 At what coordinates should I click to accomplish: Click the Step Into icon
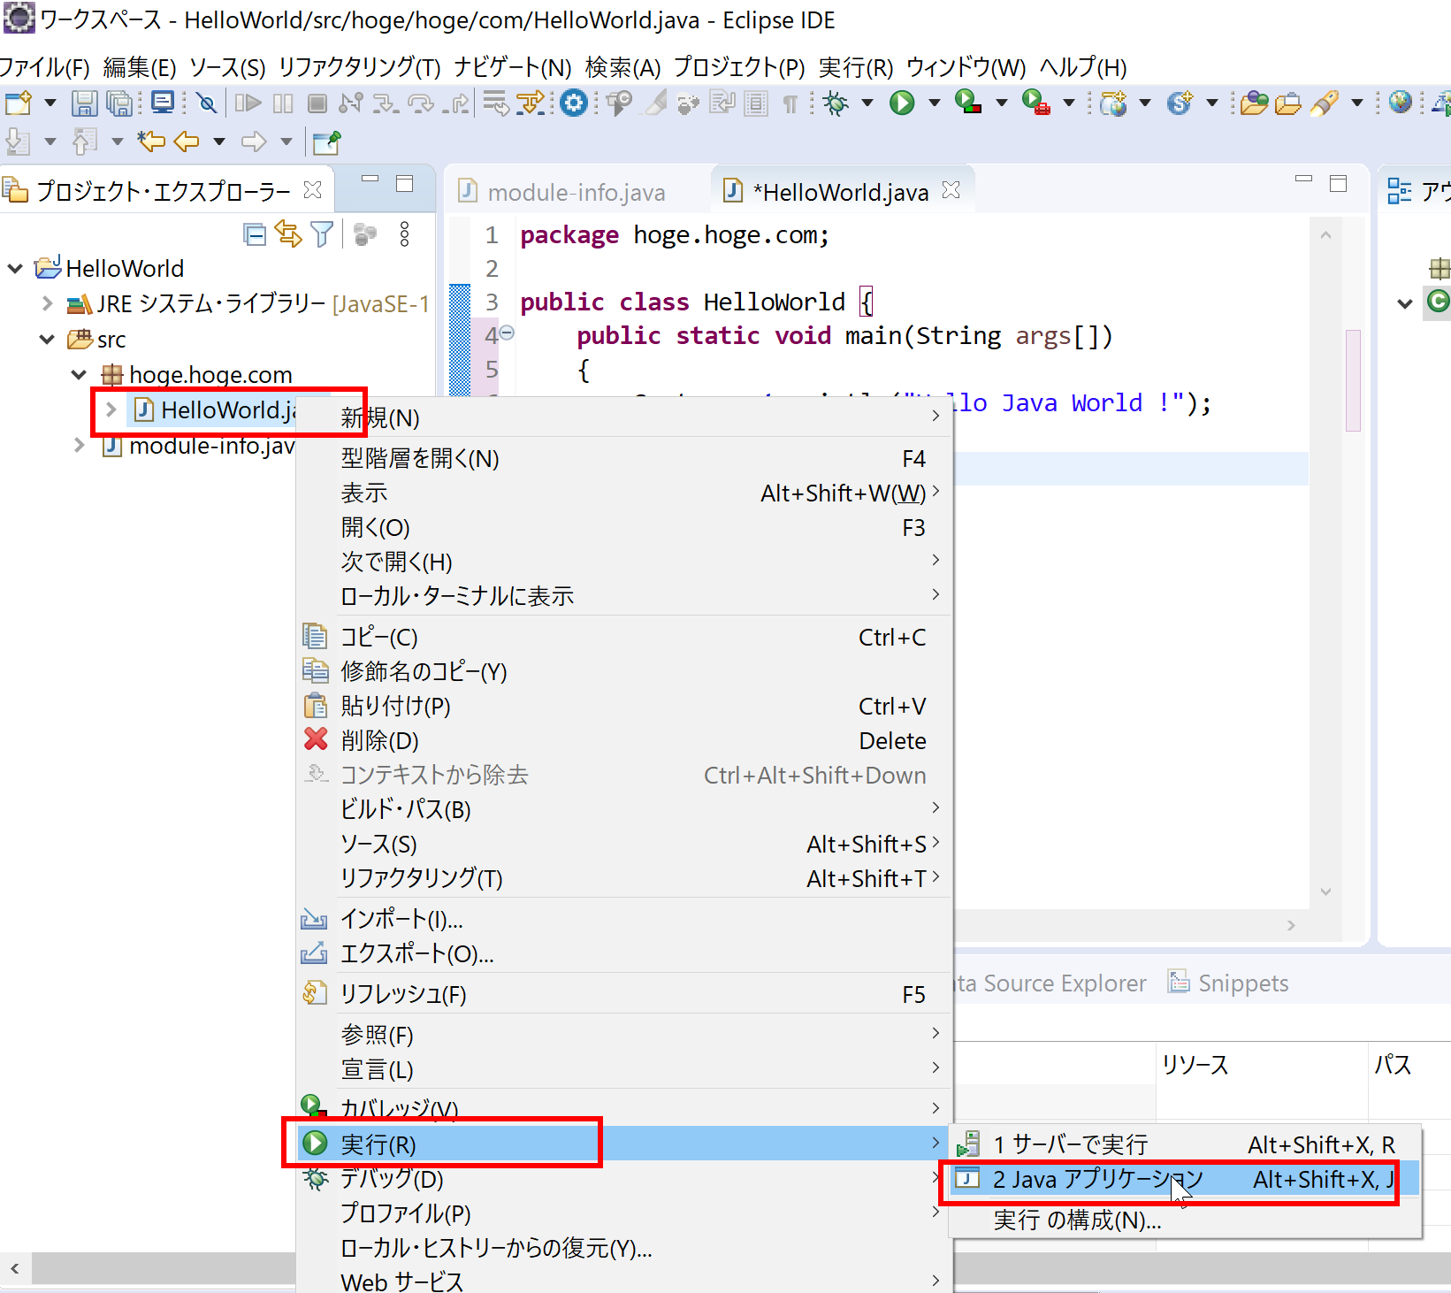click(385, 103)
